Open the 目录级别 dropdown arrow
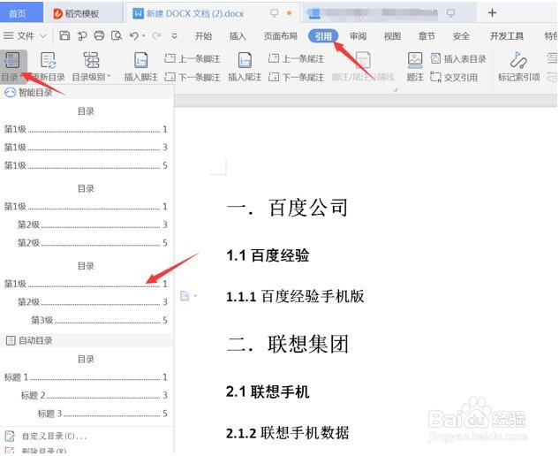This screenshot has height=456, width=559. pos(109,76)
